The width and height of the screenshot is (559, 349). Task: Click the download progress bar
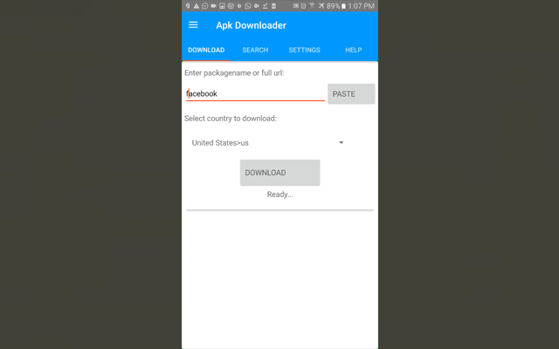click(279, 210)
